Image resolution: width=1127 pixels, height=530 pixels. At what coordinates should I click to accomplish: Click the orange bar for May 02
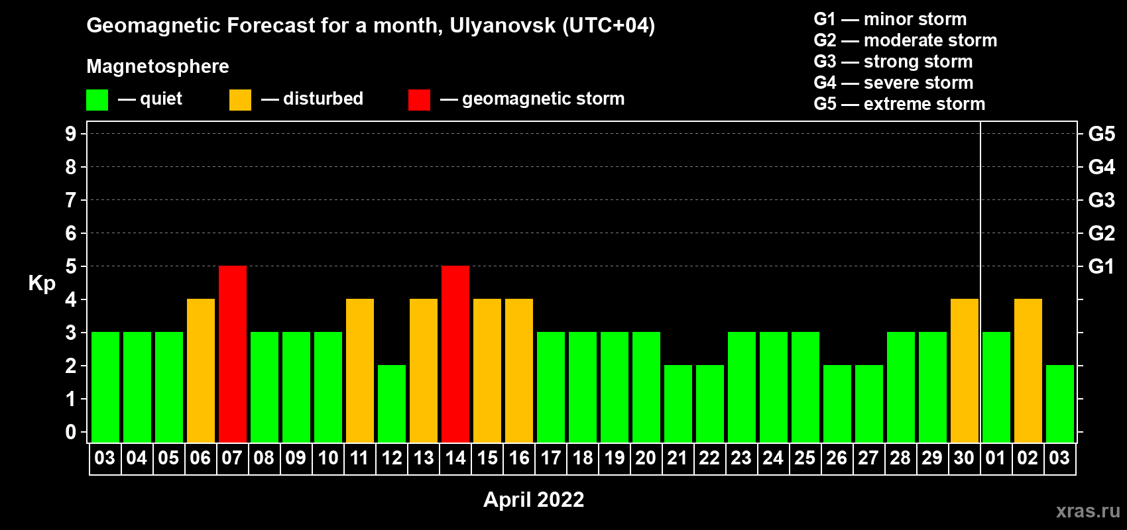[x=1028, y=371]
